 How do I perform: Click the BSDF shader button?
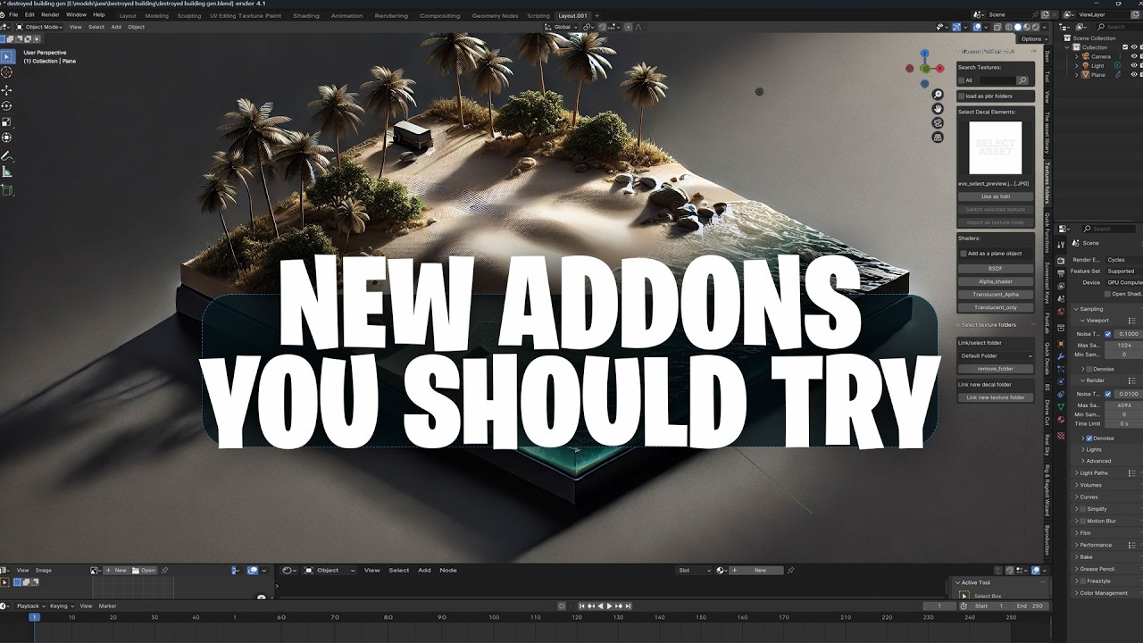(996, 269)
